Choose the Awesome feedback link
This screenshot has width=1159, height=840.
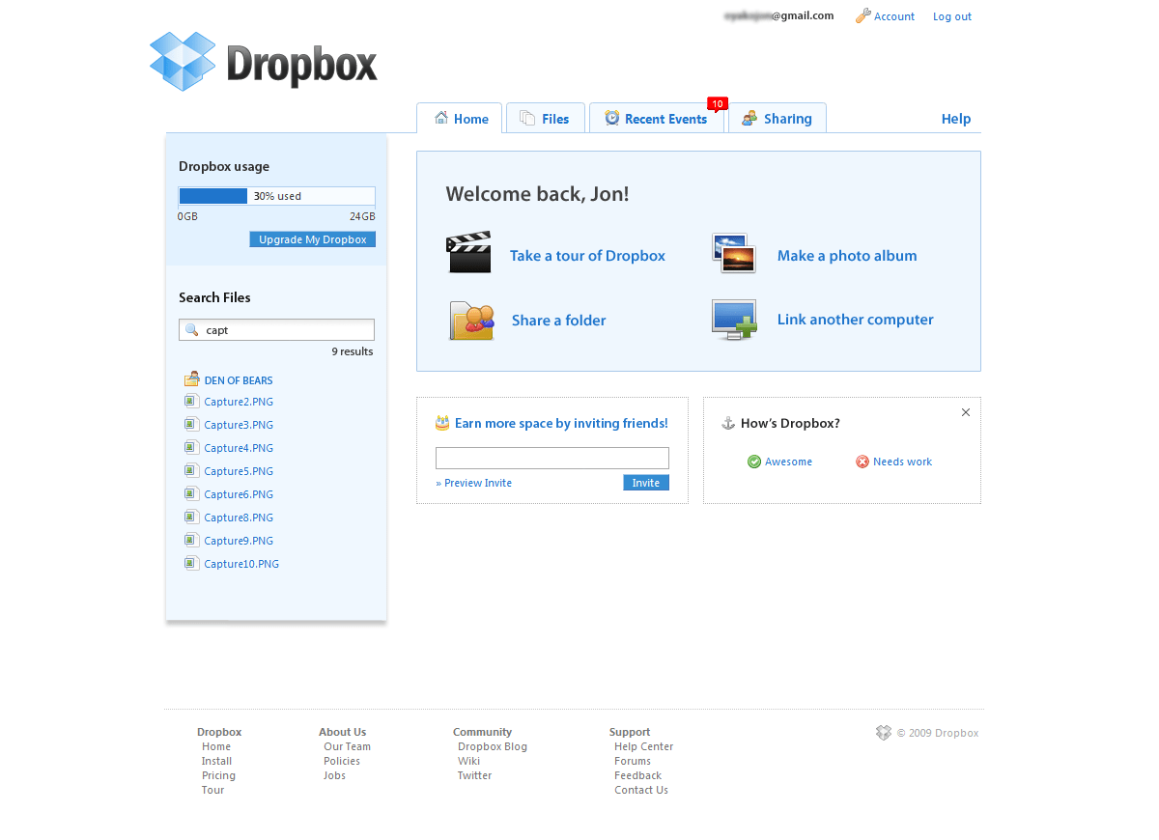coord(788,462)
